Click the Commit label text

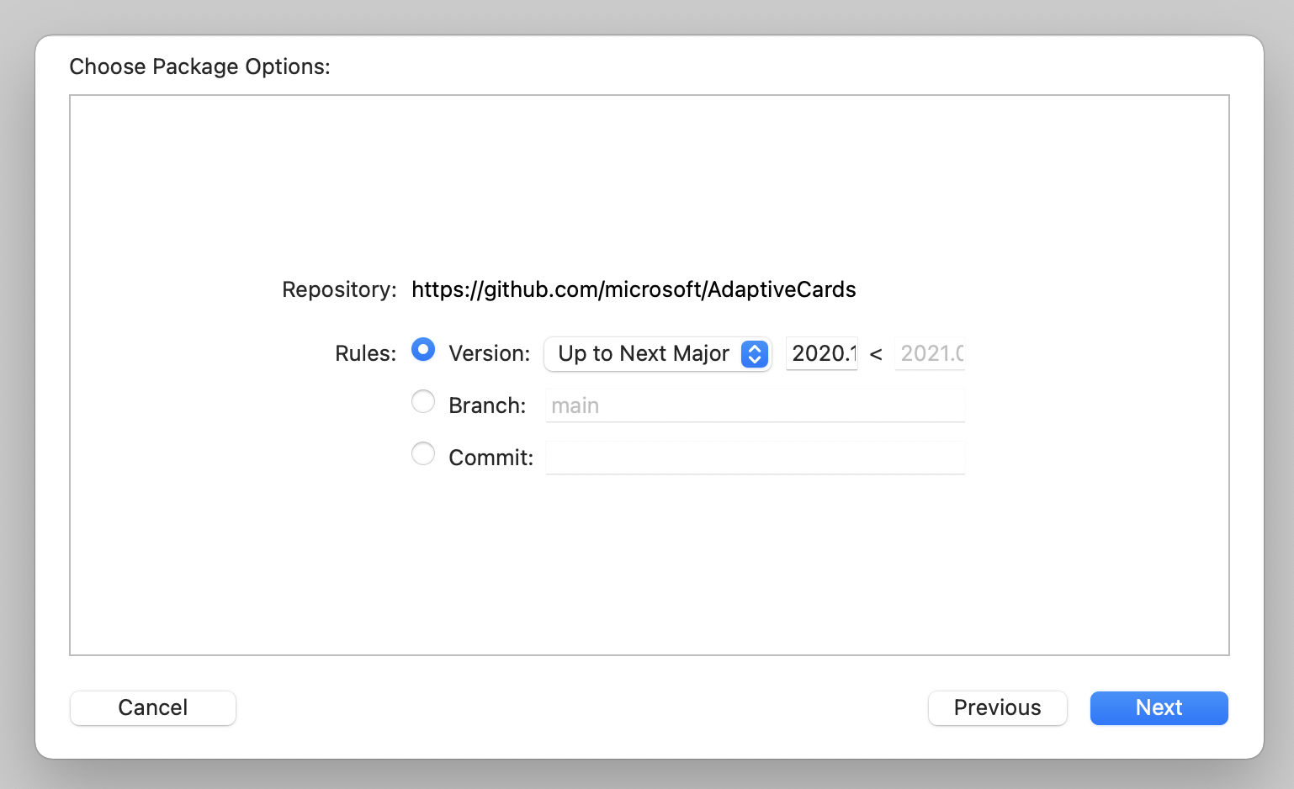490,457
